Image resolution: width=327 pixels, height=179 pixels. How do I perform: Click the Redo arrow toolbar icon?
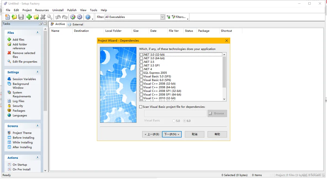point(65,17)
